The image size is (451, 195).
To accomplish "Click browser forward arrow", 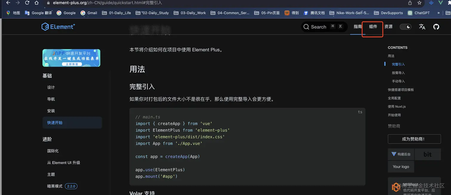I will [18, 3].
